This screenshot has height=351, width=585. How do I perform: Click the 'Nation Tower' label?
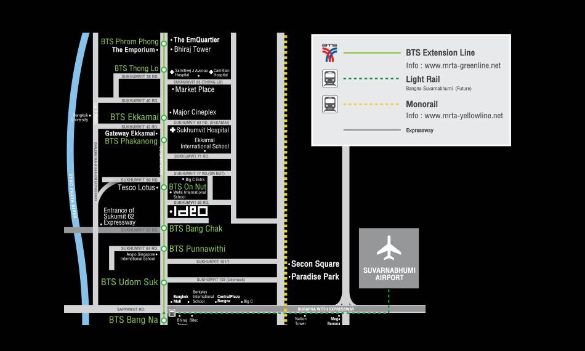tap(301, 321)
